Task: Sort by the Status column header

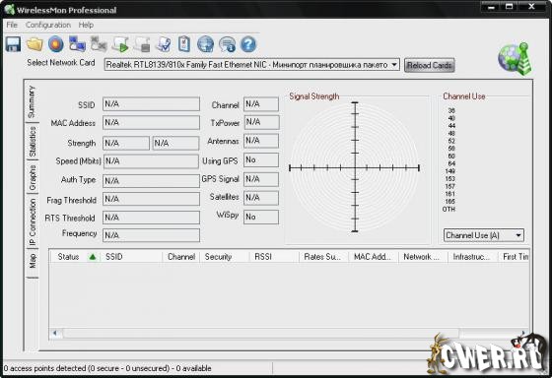Action: tap(75, 257)
